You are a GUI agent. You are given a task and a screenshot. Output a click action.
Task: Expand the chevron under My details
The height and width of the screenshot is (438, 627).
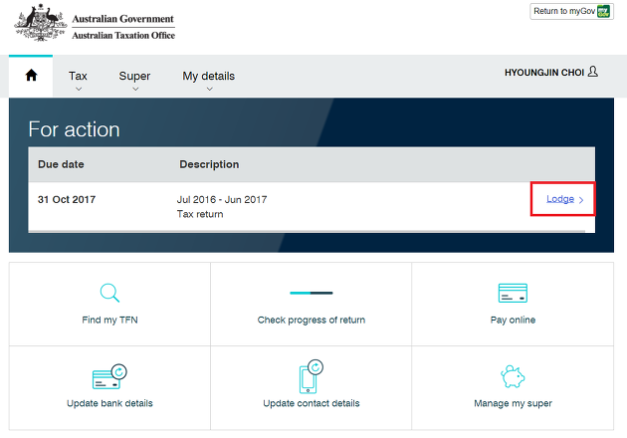210,90
